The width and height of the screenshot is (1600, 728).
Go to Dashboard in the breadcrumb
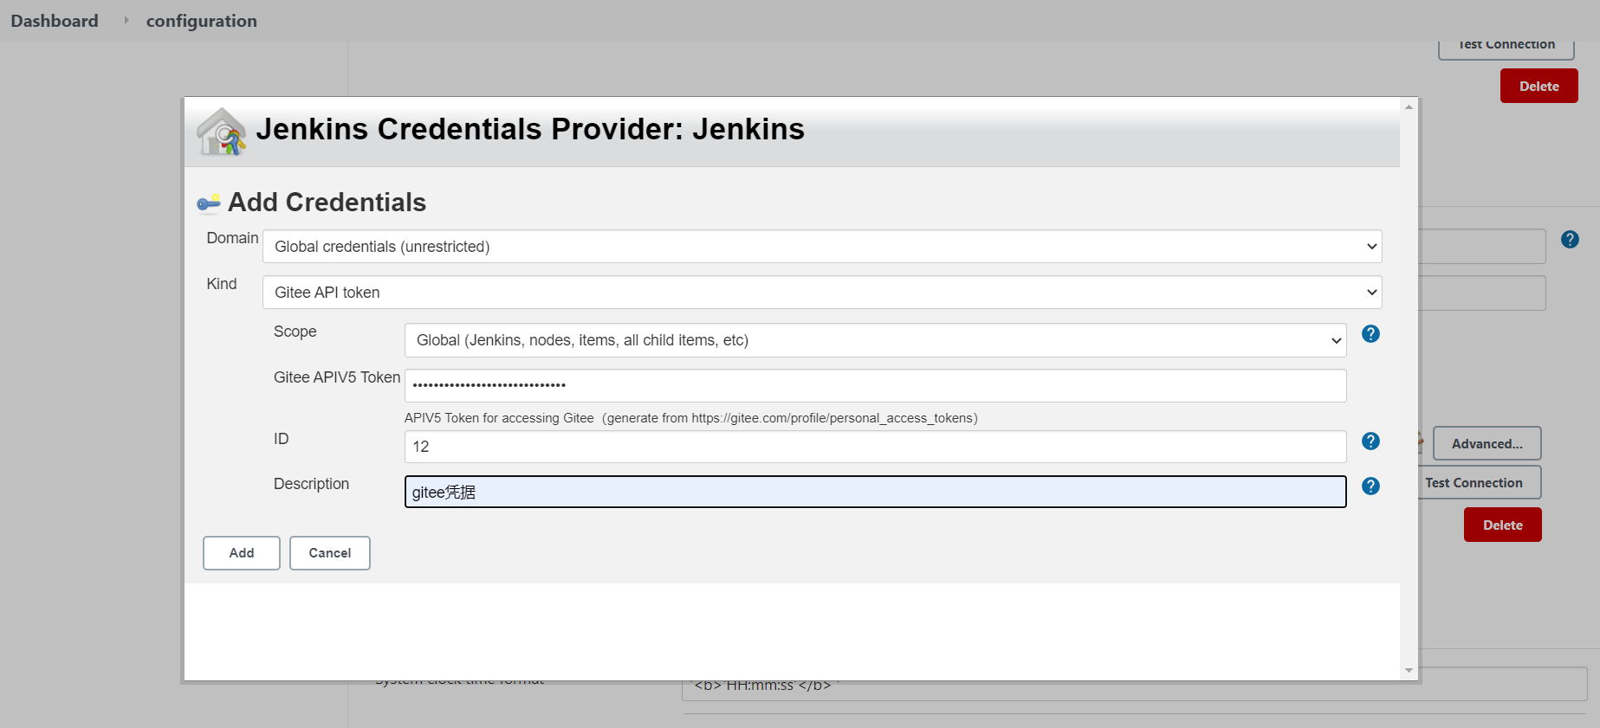55,21
